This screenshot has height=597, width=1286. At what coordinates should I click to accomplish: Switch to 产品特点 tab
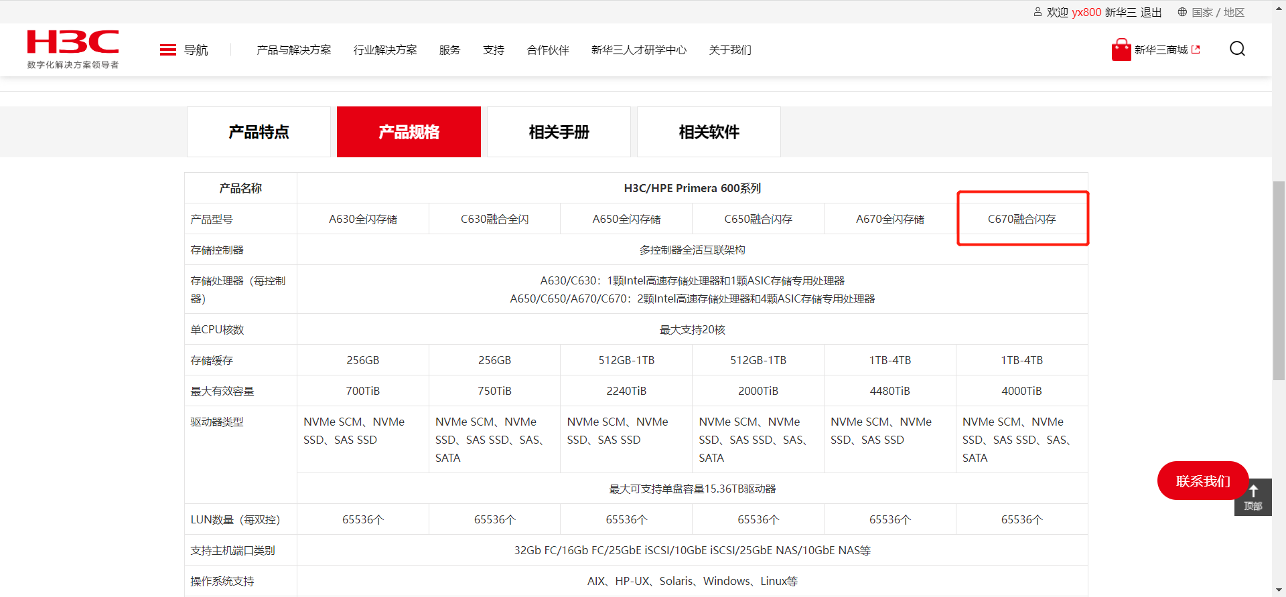(259, 132)
